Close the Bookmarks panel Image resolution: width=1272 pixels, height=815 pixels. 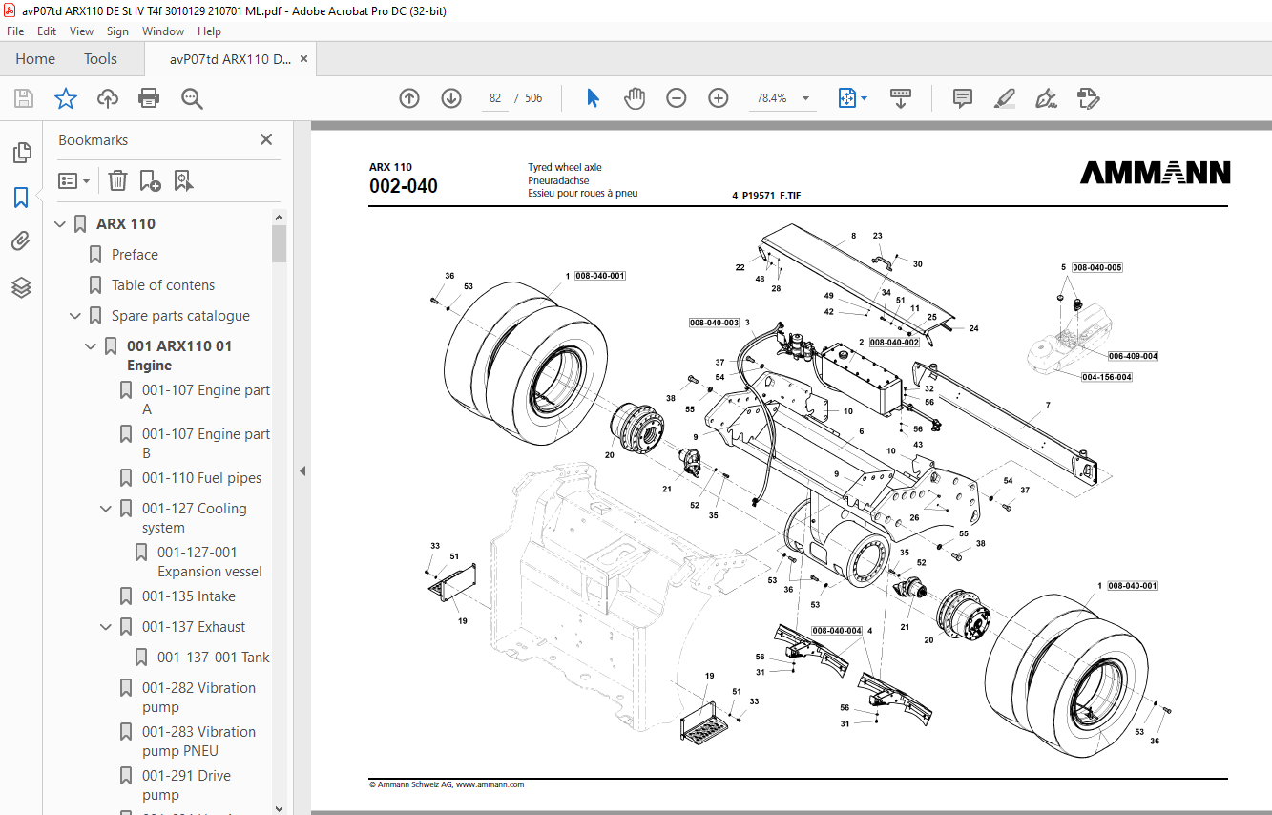(x=266, y=139)
